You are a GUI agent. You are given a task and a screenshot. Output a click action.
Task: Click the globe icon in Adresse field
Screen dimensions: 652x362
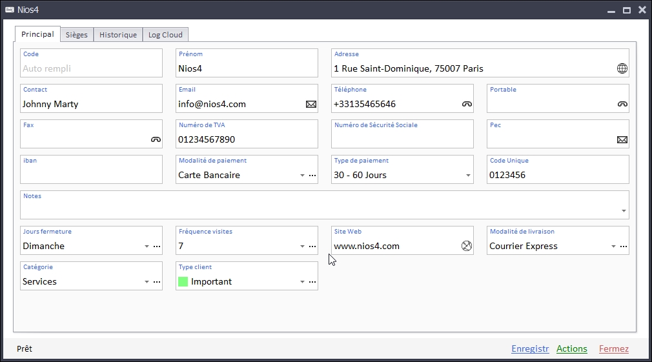click(622, 68)
